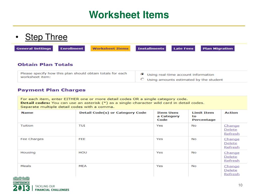Switch to Plan Migration tab
The image size is (258, 194).
218,48
